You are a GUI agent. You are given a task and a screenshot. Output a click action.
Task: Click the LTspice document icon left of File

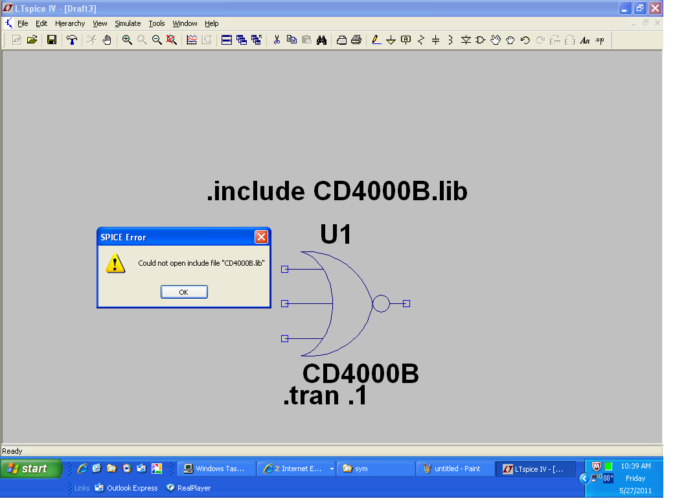(x=8, y=23)
